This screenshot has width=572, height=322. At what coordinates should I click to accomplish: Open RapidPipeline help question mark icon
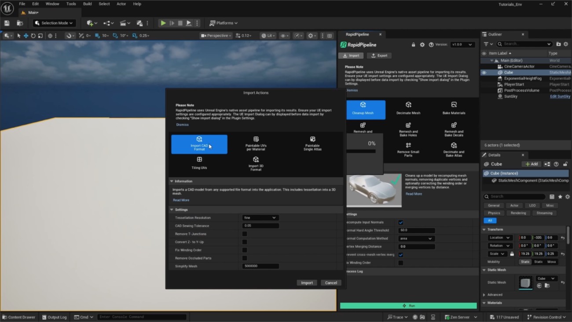click(431, 45)
